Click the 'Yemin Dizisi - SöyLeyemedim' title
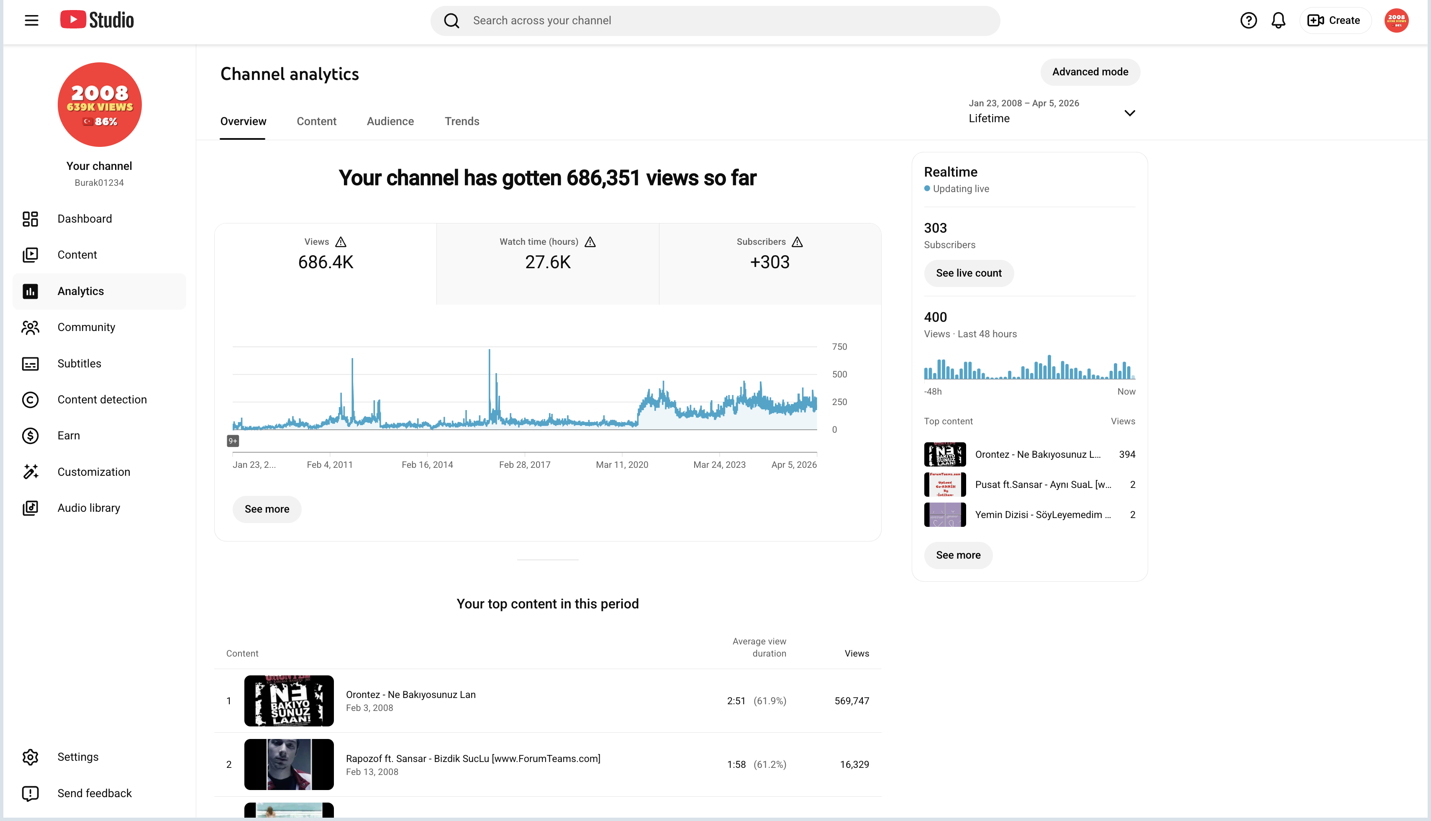 pos(1043,515)
